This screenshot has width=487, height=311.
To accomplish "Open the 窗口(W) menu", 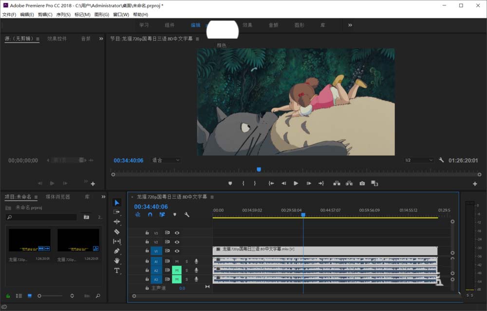I will 120,15.
